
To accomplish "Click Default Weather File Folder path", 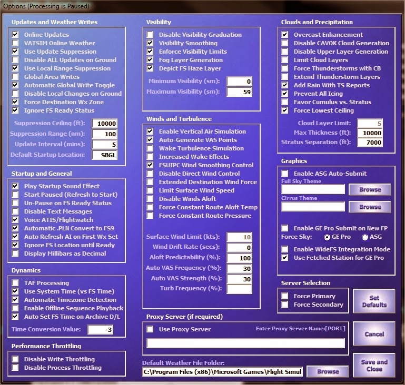I will pyautogui.click(x=222, y=372).
